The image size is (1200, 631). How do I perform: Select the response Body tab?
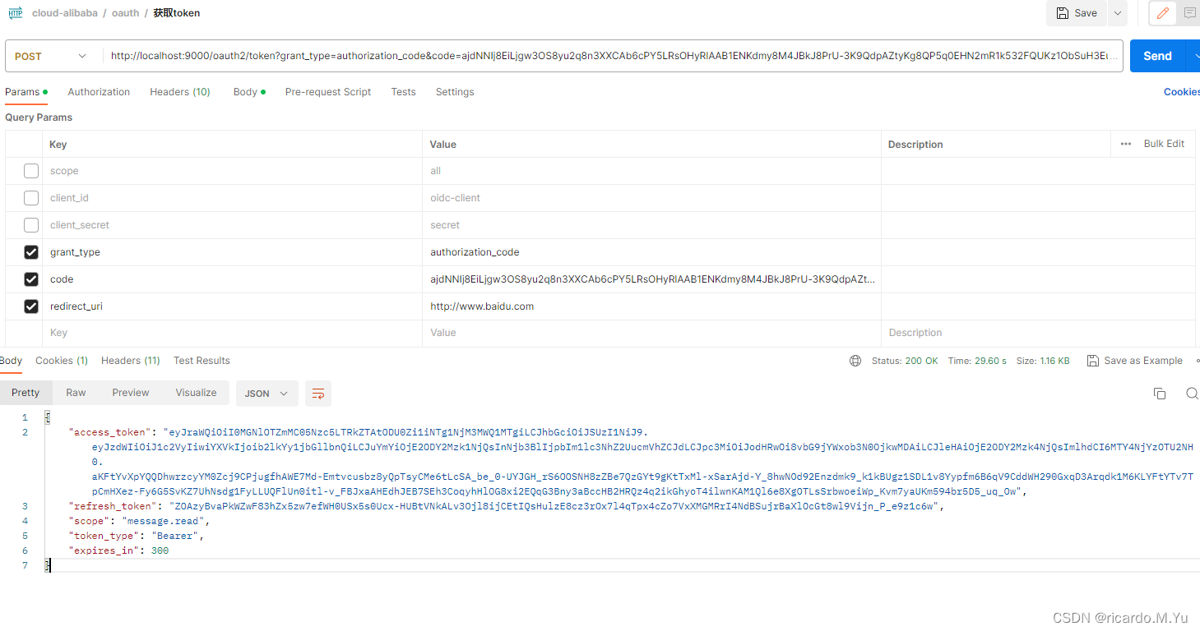[12, 361]
